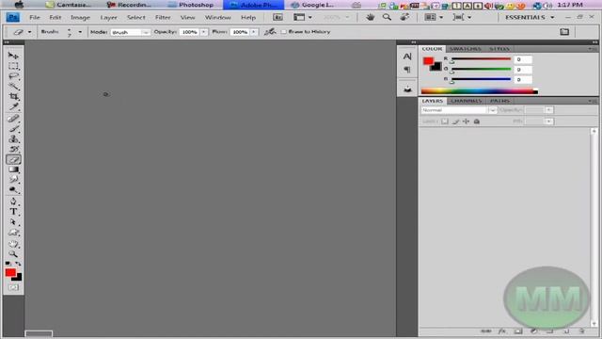Switch to the Paths tab
Image resolution: width=602 pixels, height=339 pixels.
point(499,101)
